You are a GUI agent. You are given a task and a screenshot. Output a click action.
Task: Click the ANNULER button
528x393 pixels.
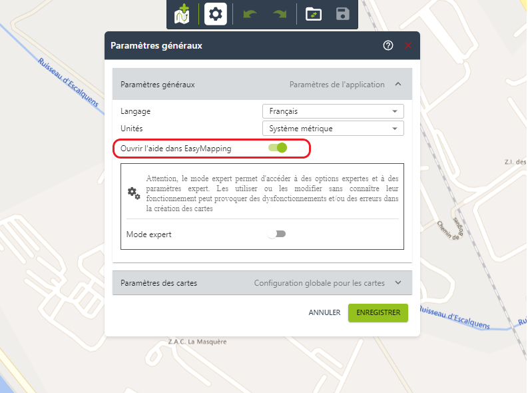tap(324, 312)
